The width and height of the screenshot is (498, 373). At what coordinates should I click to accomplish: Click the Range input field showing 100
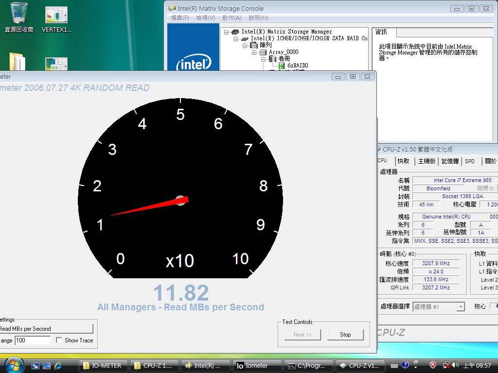33,340
